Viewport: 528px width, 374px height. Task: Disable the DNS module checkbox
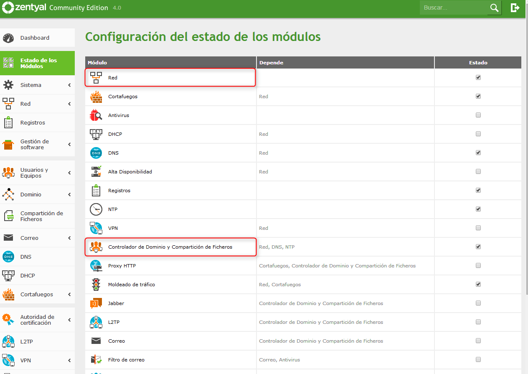478,153
